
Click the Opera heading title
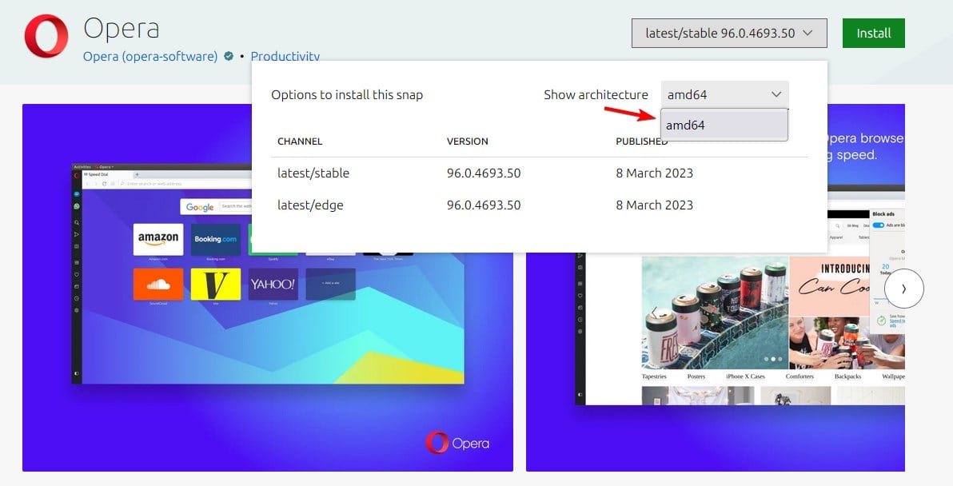point(122,29)
